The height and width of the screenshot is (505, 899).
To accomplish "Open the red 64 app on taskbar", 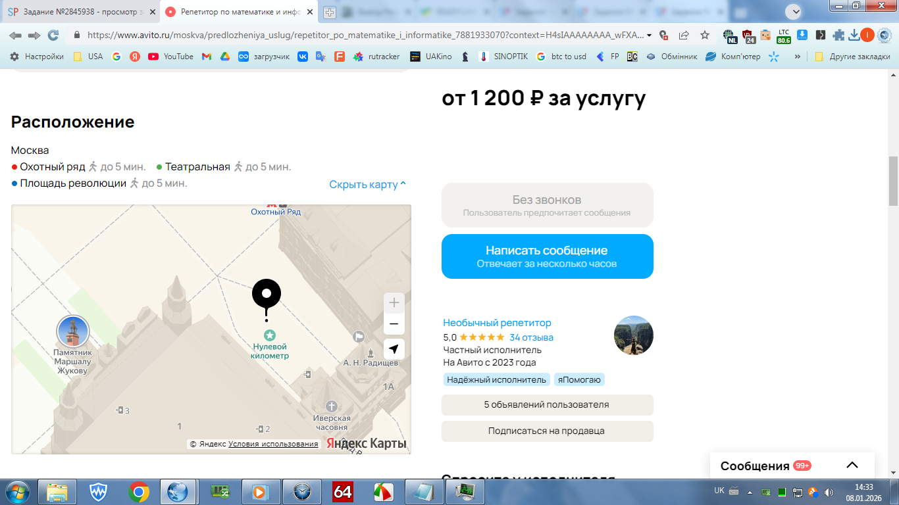I will point(342,492).
